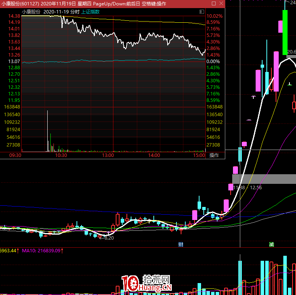Click the 14:00 time axis label
Image resolution: width=296 pixels, height=295 pixels.
(x=154, y=155)
